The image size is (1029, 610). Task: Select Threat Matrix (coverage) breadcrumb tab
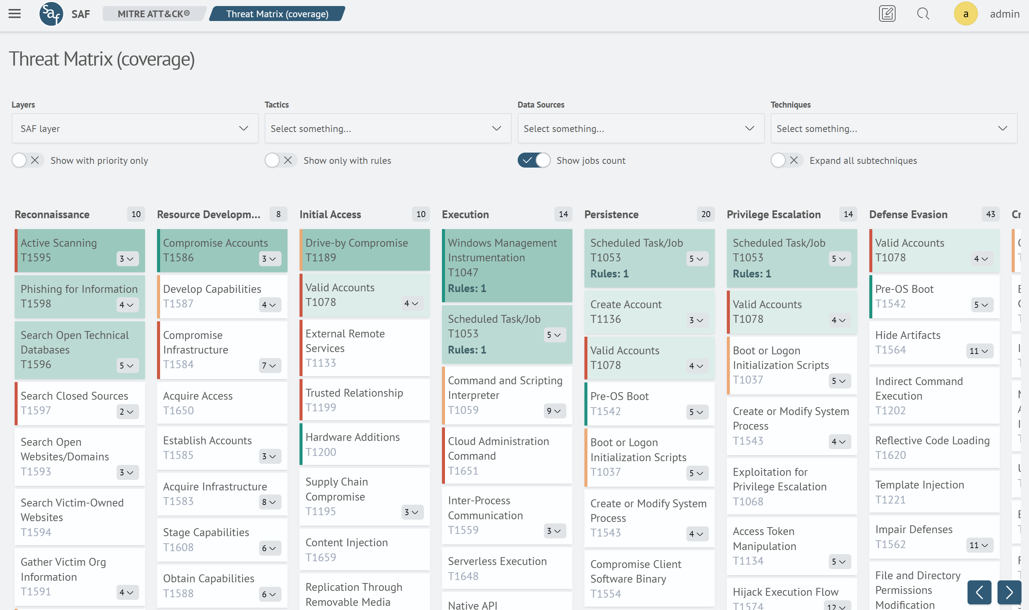[x=277, y=13]
